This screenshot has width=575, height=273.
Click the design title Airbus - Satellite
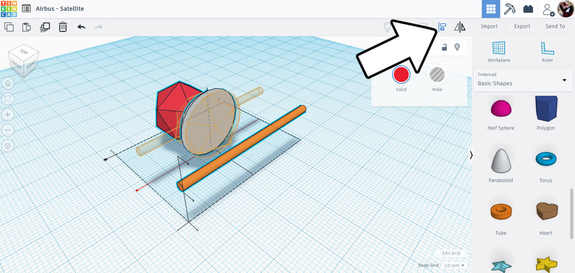[60, 8]
